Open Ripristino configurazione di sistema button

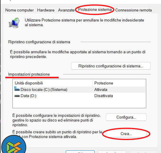(x=111, y=66)
